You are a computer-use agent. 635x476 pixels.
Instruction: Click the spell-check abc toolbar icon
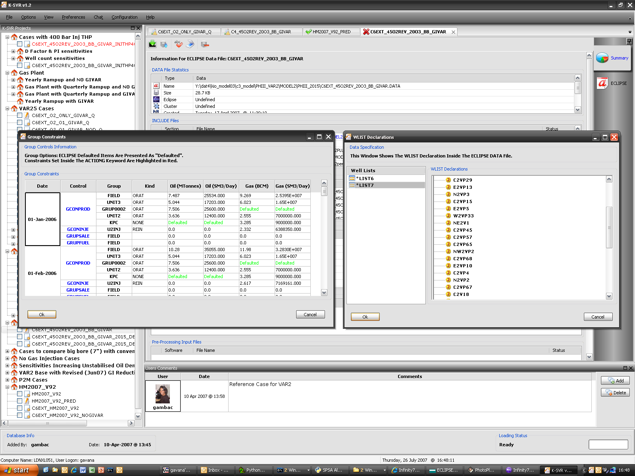coord(178,44)
